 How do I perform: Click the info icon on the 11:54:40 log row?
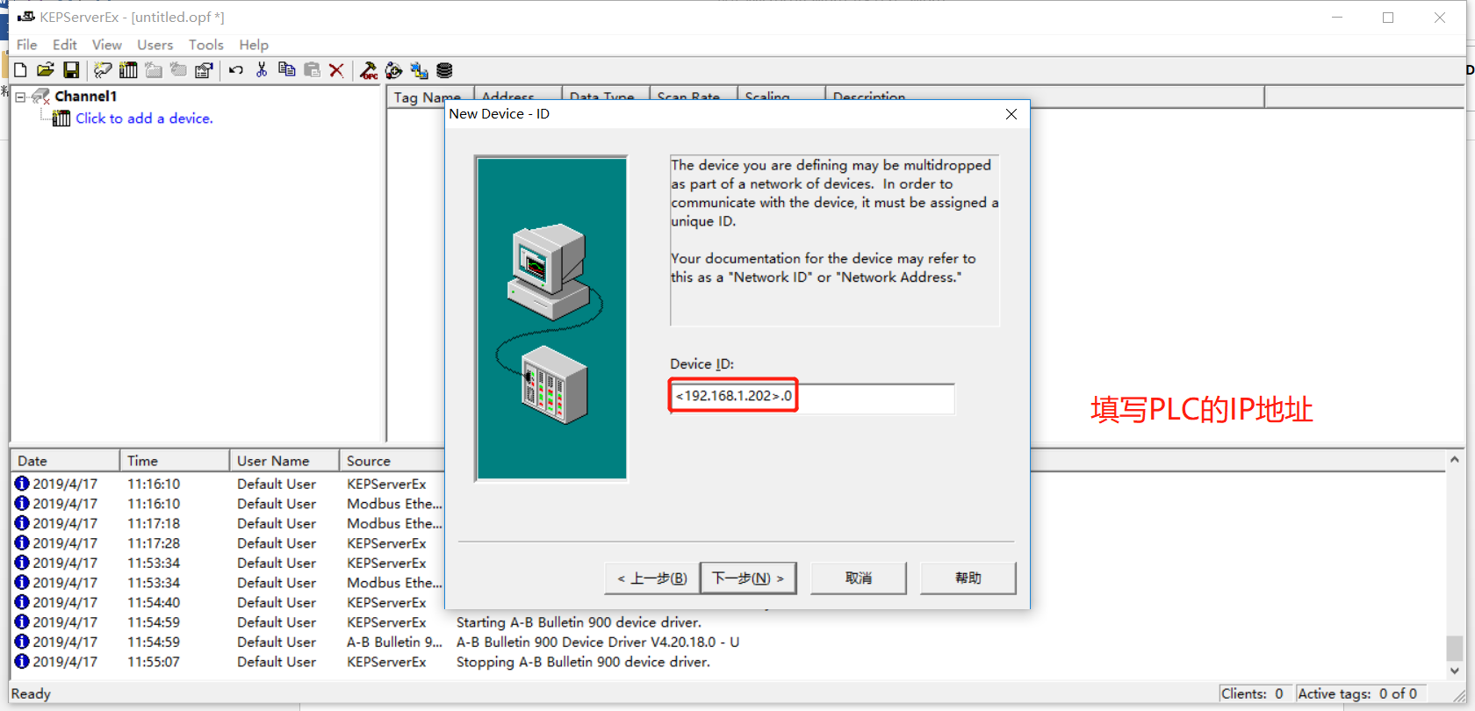click(22, 603)
